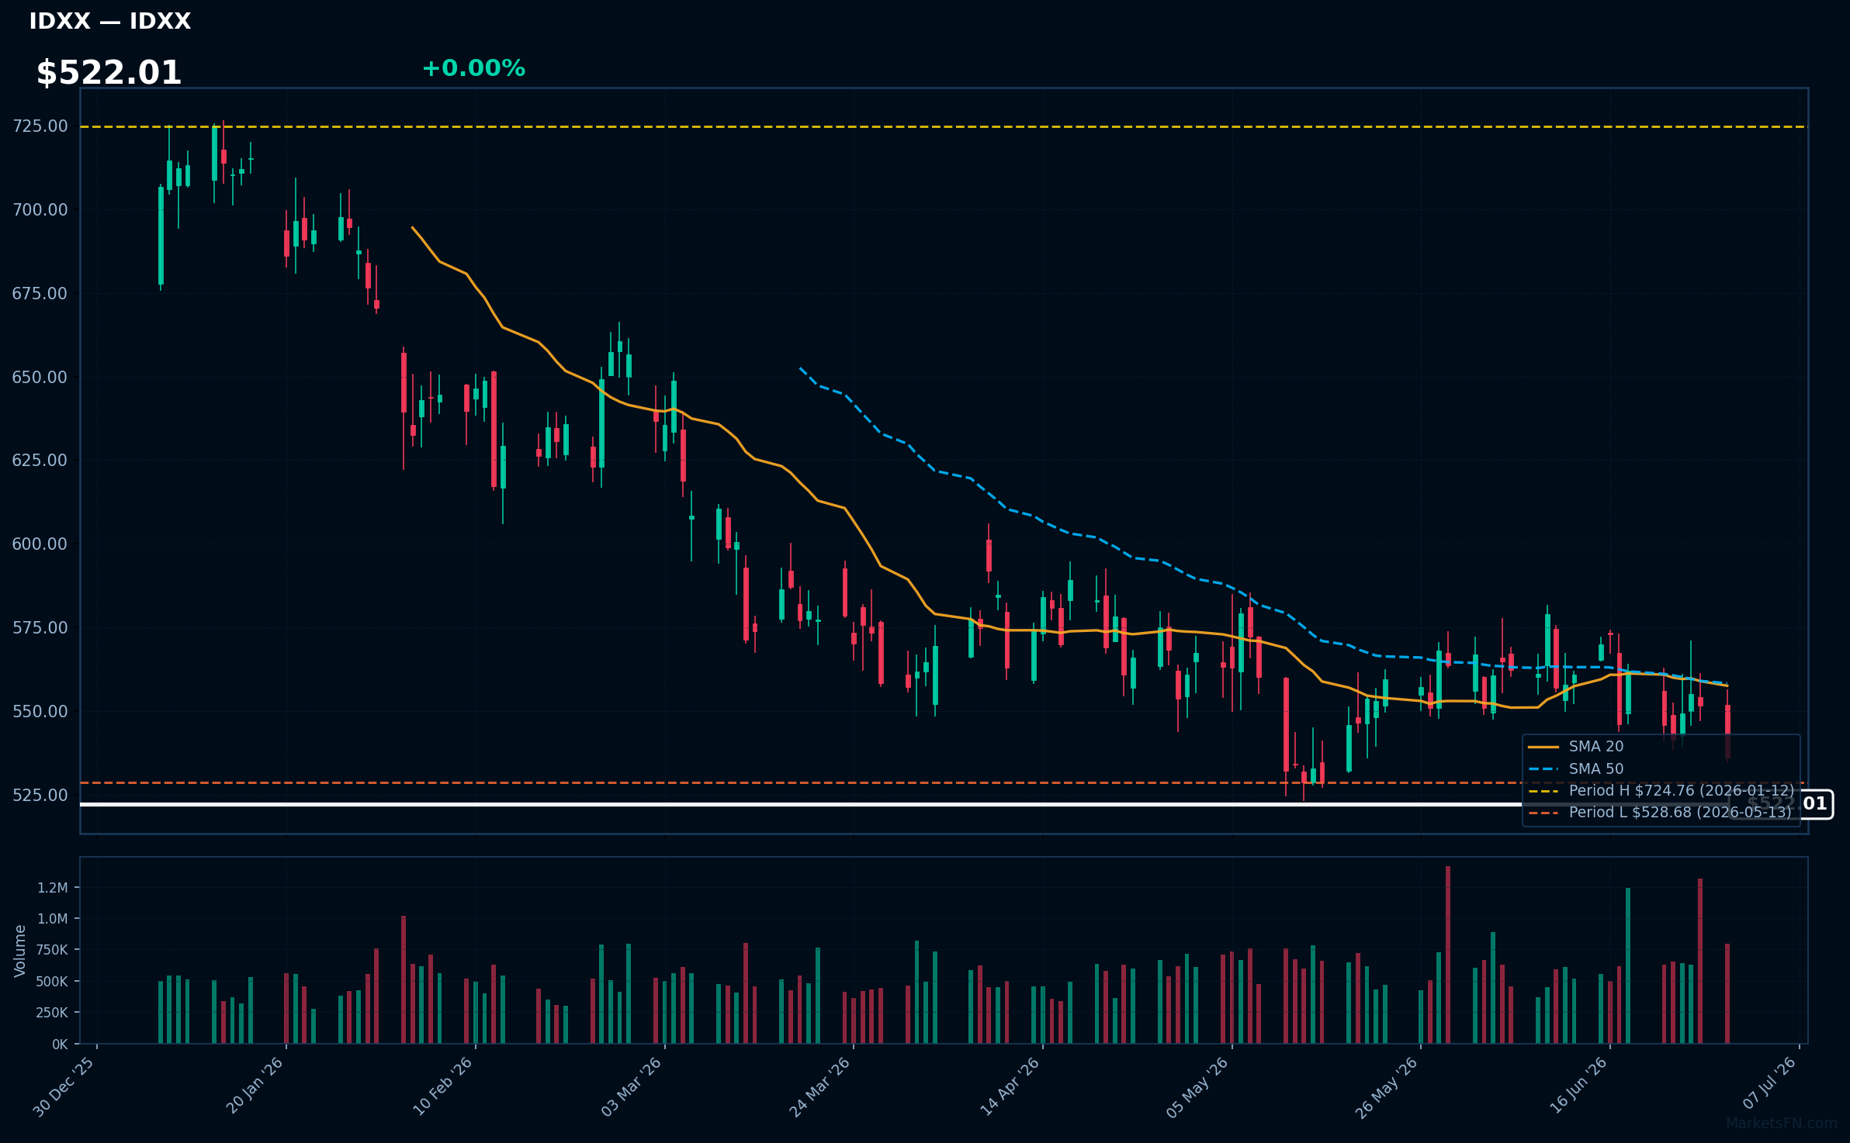Click the $522.01 current price header
The height and width of the screenshot is (1143, 1850).
(109, 73)
